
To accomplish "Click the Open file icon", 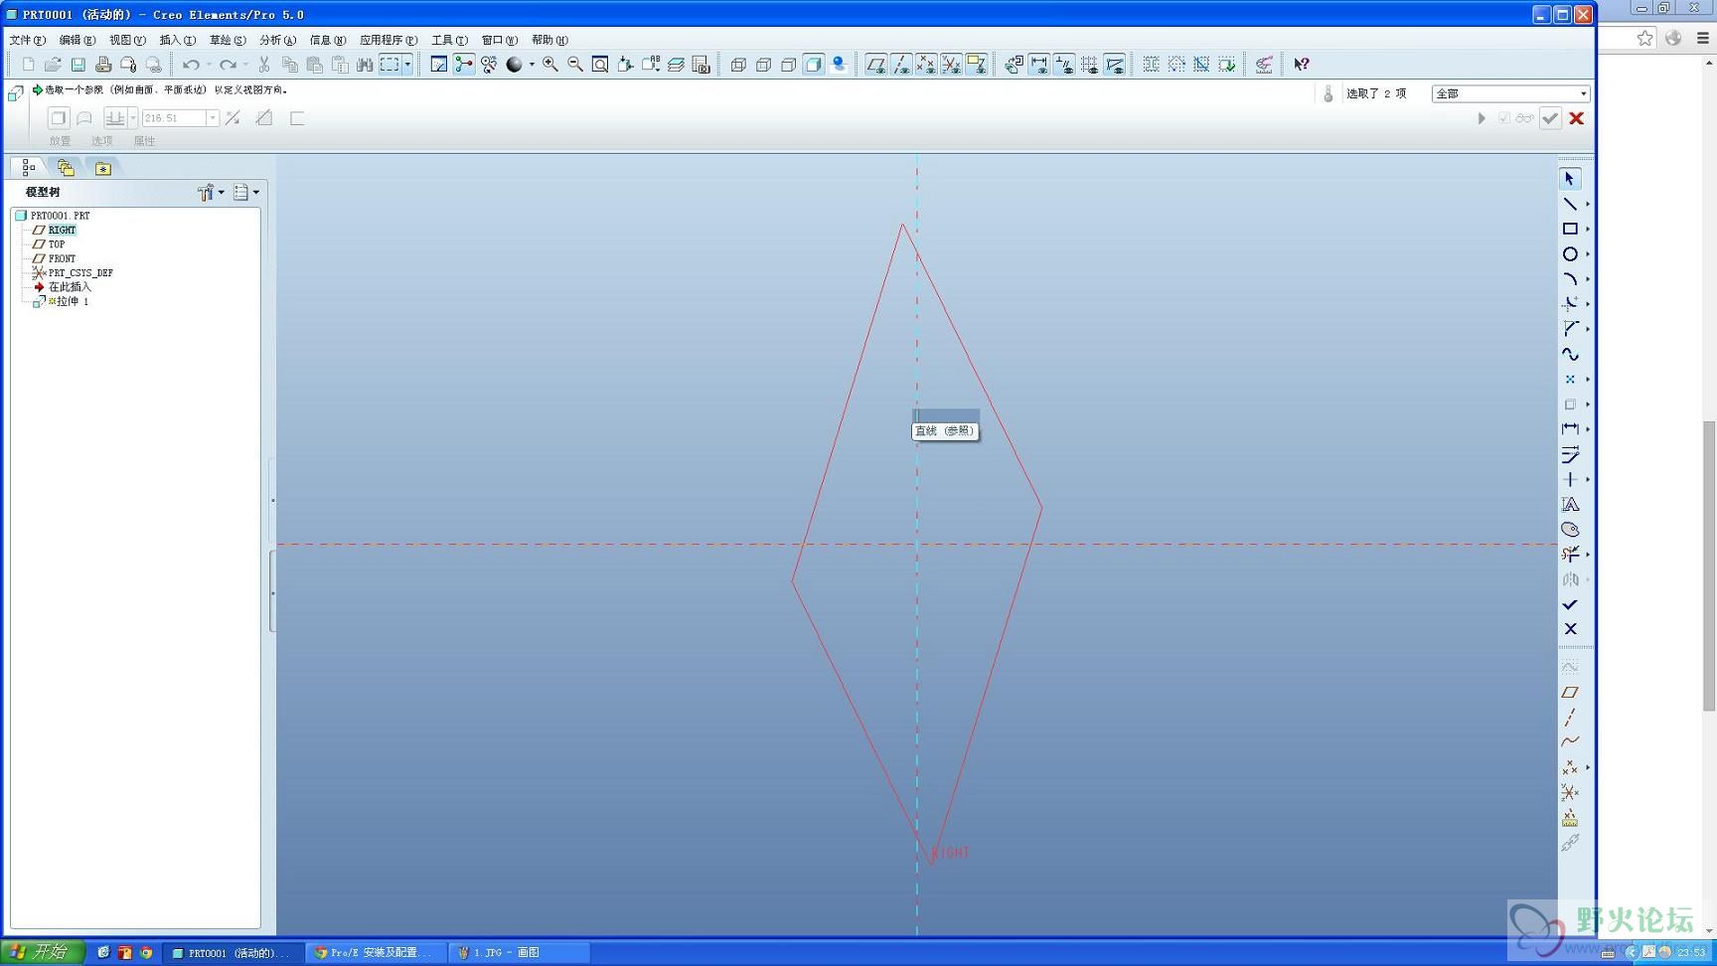I will click(x=53, y=65).
